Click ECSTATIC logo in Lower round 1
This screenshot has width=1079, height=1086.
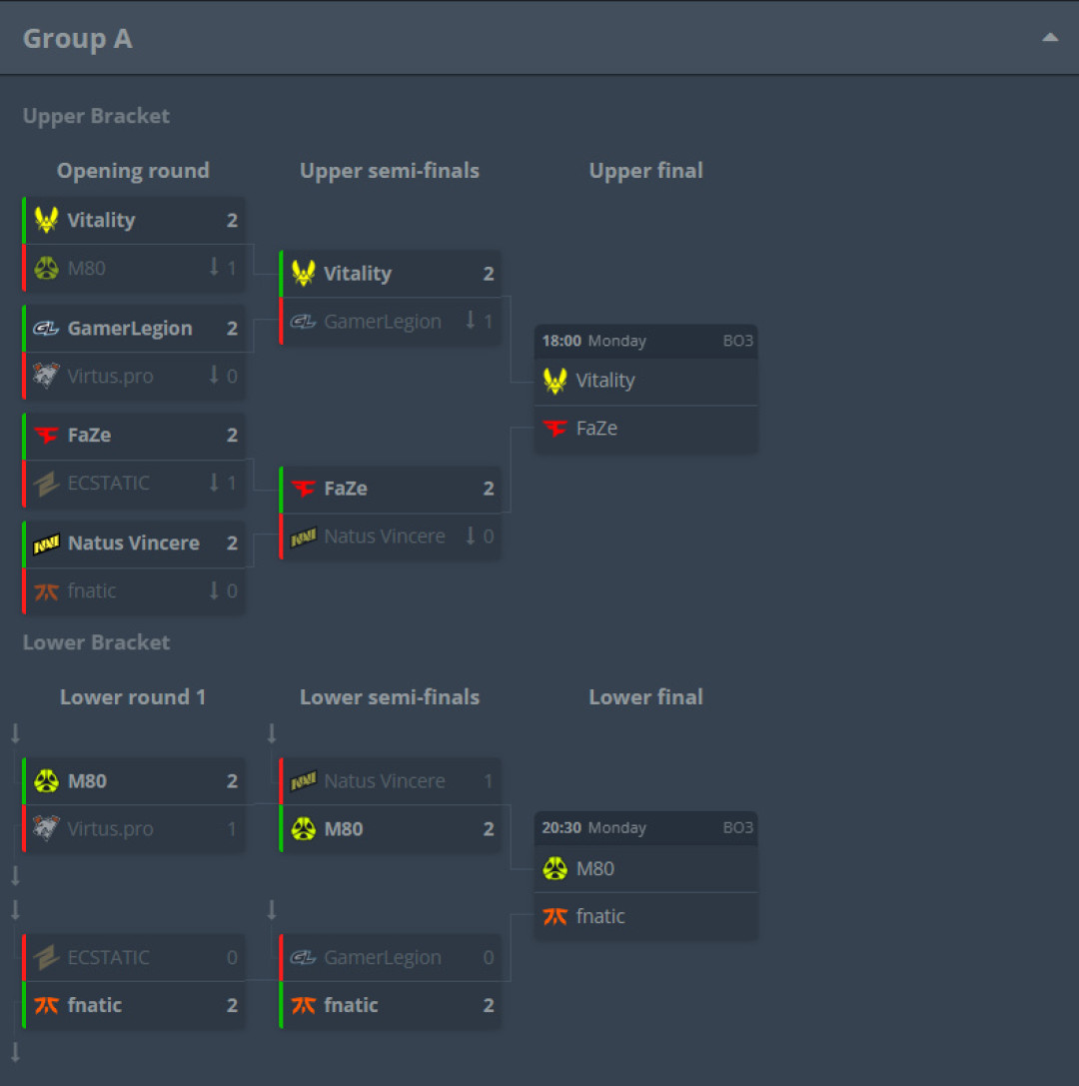tap(46, 957)
